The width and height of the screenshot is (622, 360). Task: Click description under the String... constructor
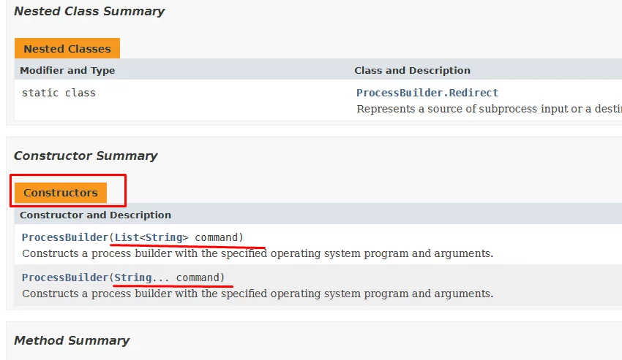(258, 294)
